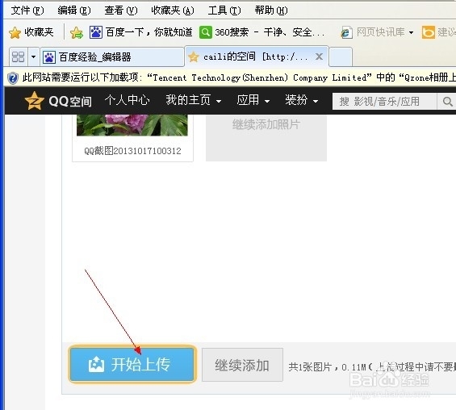Open the 个人中心 link
The height and width of the screenshot is (410, 456).
128,101
